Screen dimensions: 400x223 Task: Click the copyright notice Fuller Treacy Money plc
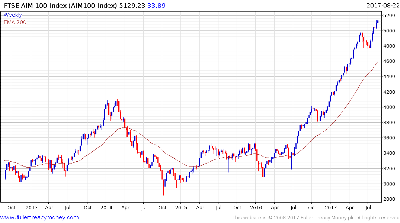(316, 218)
